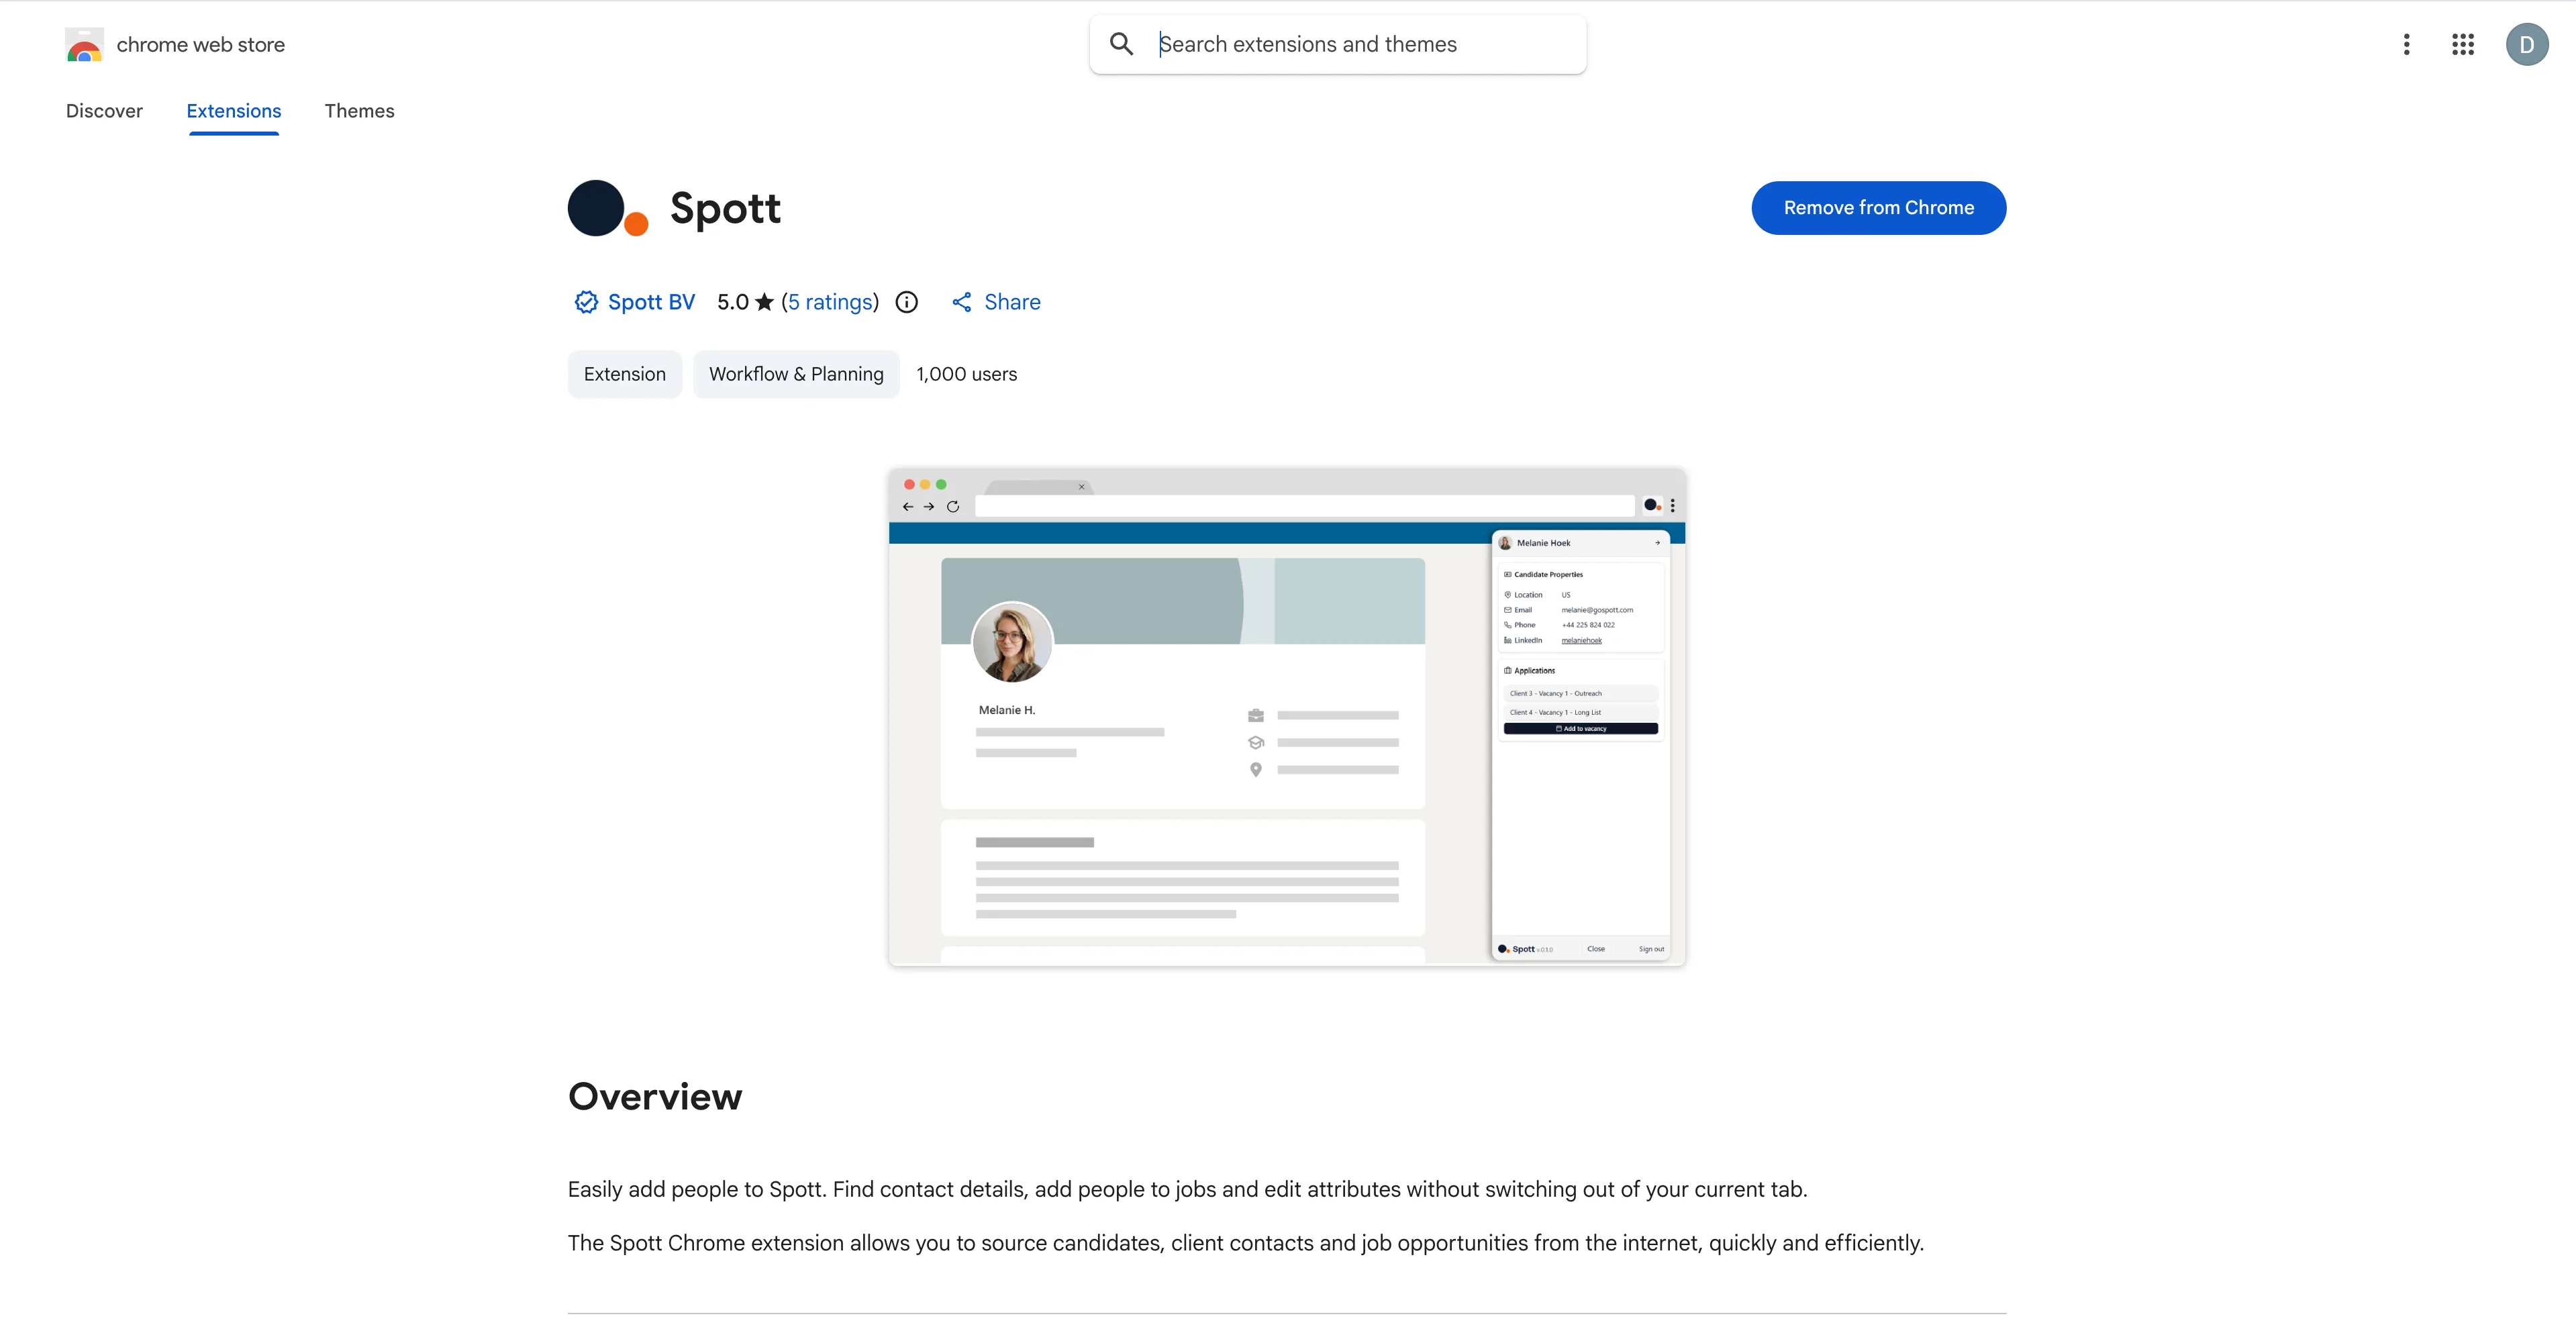Image resolution: width=2576 pixels, height=1333 pixels.
Task: Click the Overview heading
Action: (655, 1097)
